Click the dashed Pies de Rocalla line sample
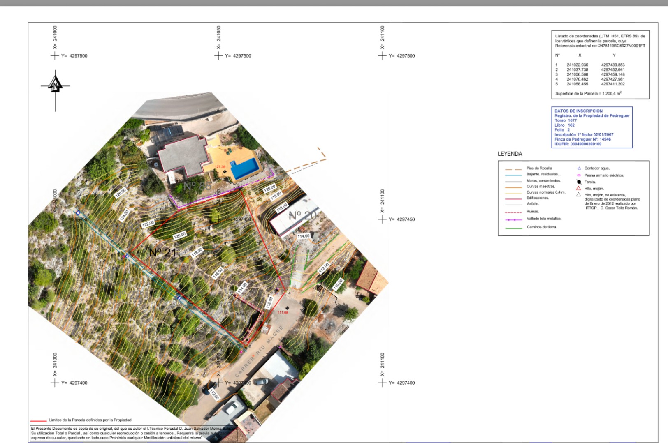The height and width of the screenshot is (443, 668). [x=513, y=169]
